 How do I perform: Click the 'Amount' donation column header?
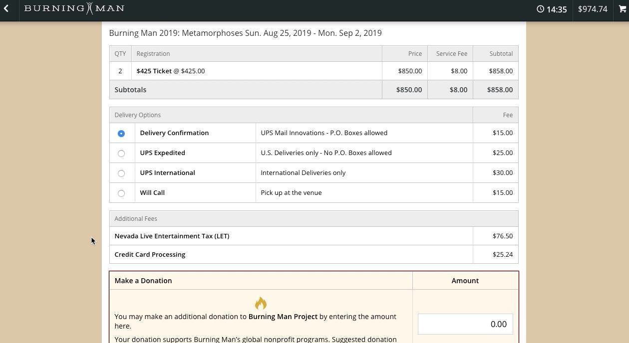465,280
